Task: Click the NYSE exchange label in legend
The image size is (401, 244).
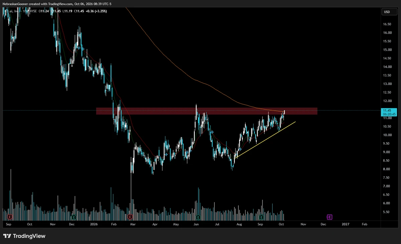Action: click(x=33, y=11)
